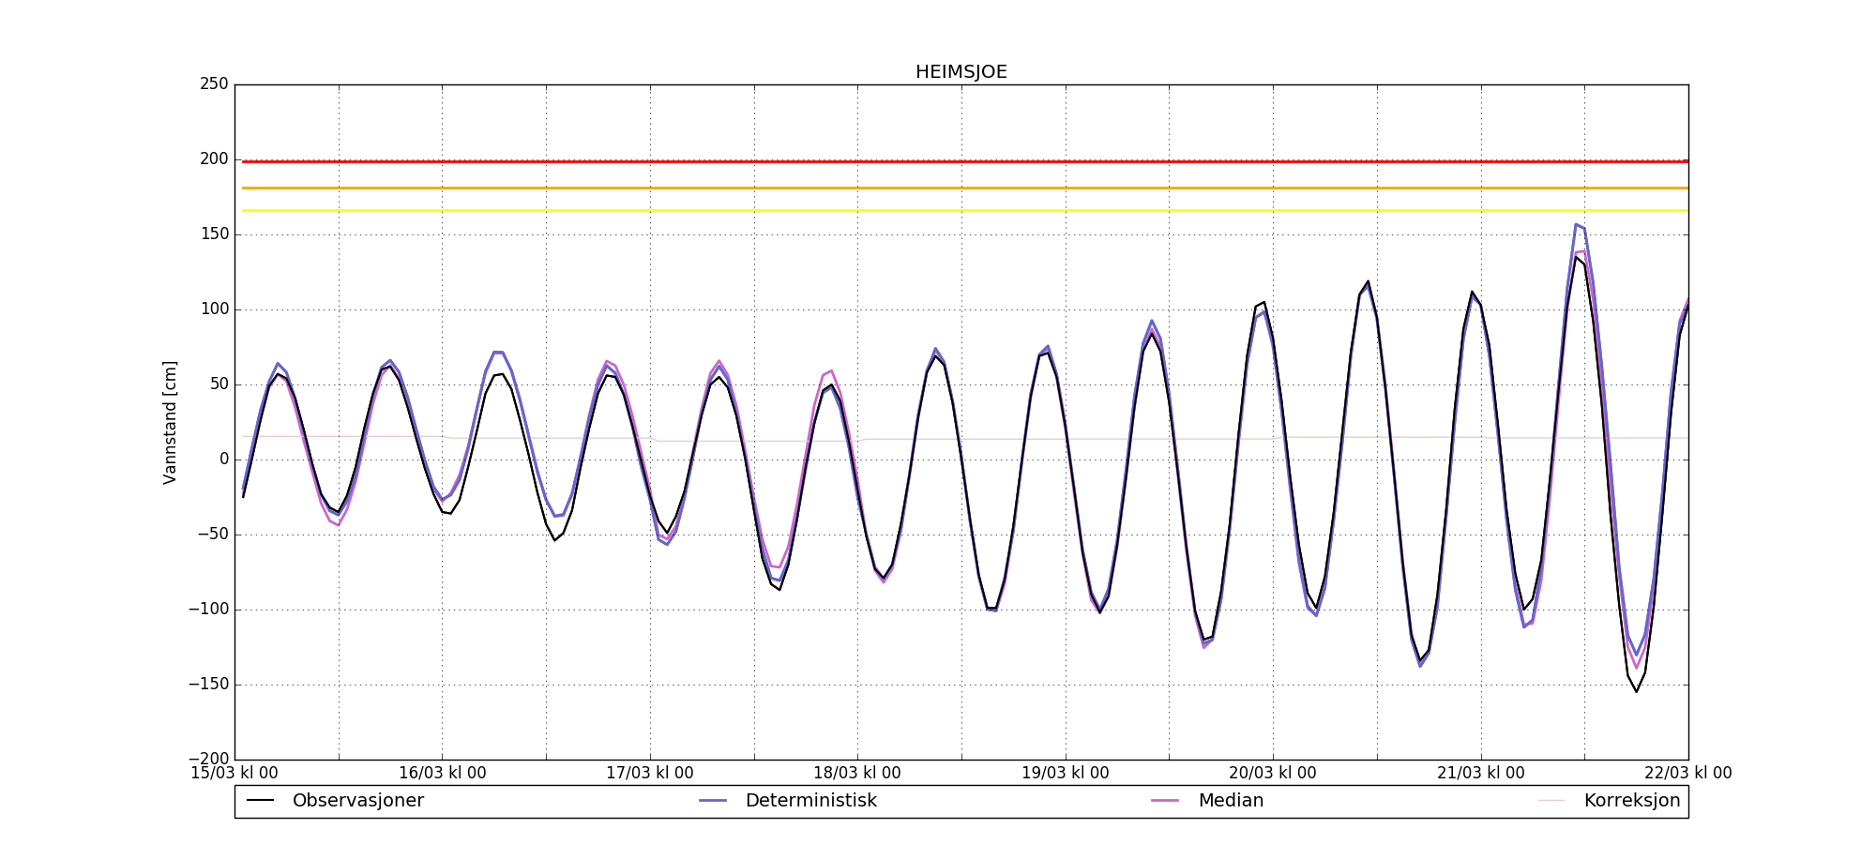Screen dimensions: 1876x844
Task: Click the 0 y-axis tick label
Action: (223, 460)
